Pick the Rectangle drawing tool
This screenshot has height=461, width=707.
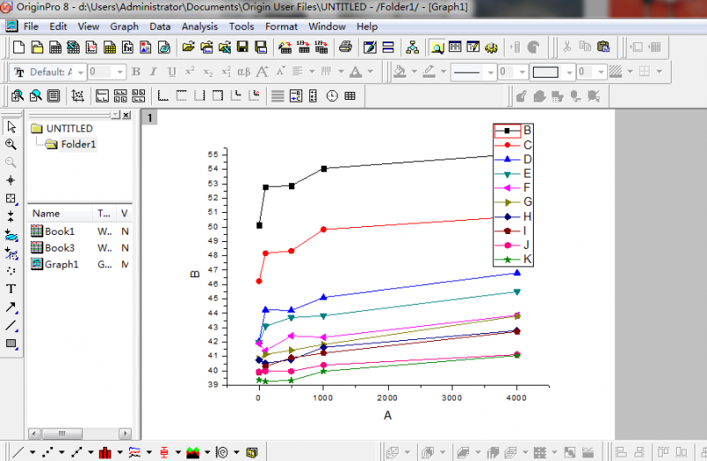tap(11, 343)
